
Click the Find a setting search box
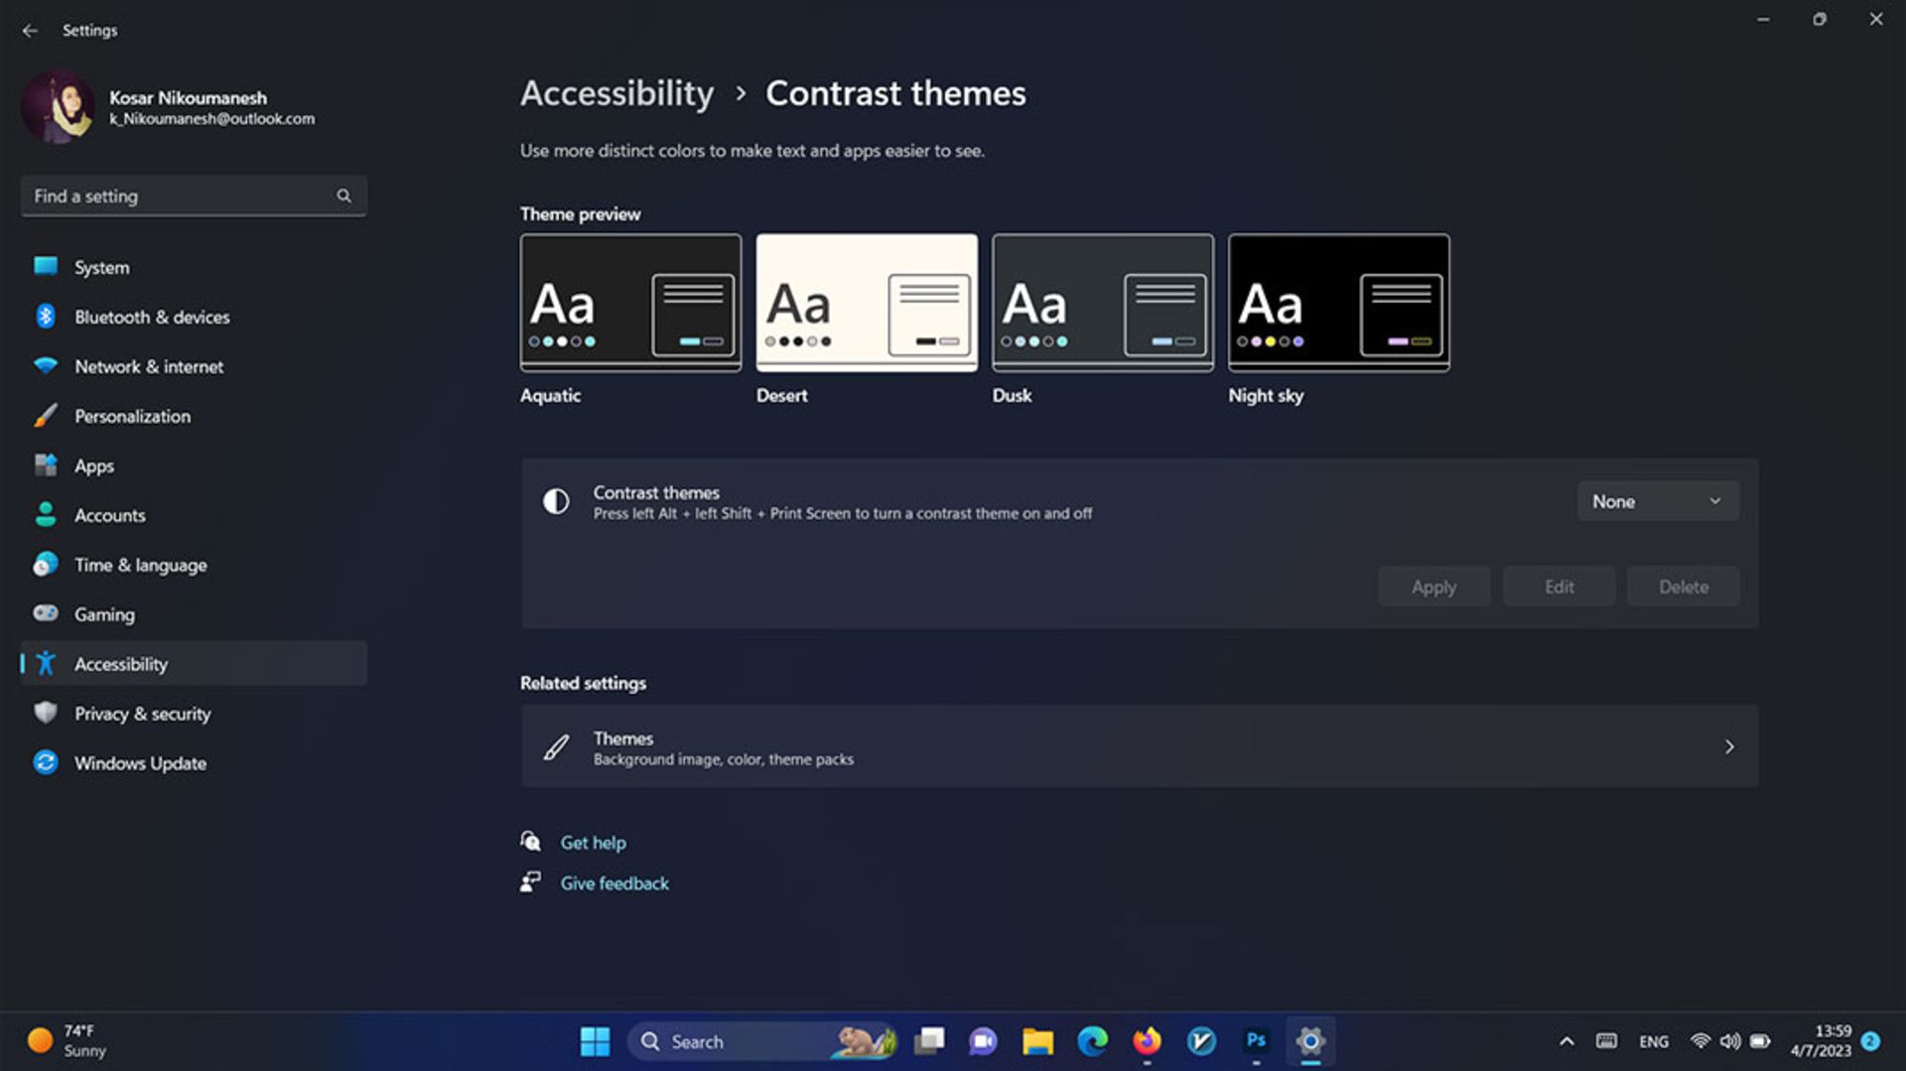point(179,196)
